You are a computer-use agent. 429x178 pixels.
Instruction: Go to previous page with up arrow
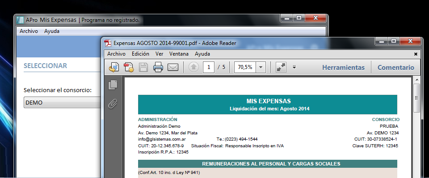click(x=193, y=68)
